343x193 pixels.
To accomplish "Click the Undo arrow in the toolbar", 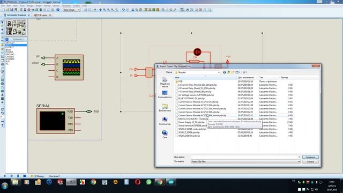I will point(123,10).
